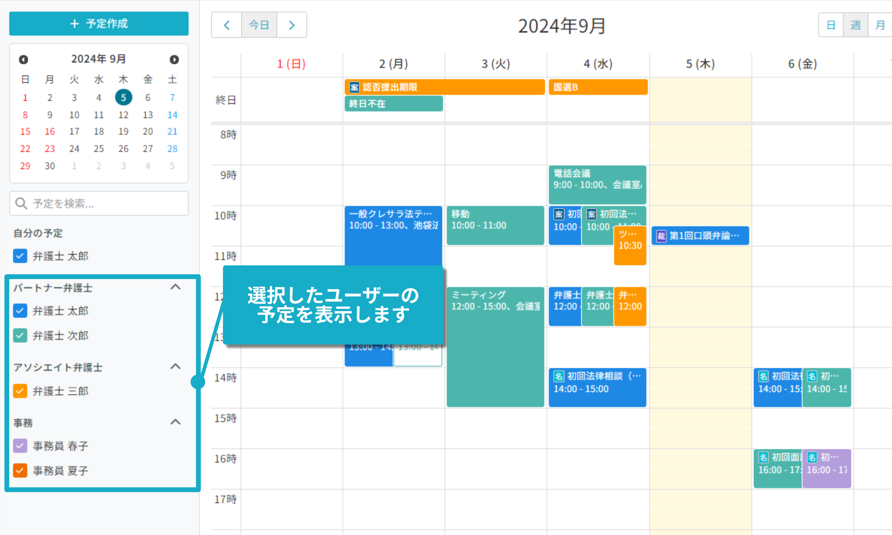Screen dimensions: 892x535
Task: Open the 移動 10:00 - 11:00 event
Action: coord(495,225)
